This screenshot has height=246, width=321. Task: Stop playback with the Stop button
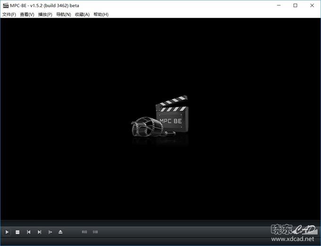click(17, 232)
